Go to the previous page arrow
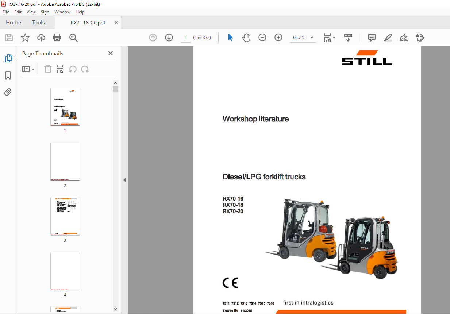 coord(153,38)
